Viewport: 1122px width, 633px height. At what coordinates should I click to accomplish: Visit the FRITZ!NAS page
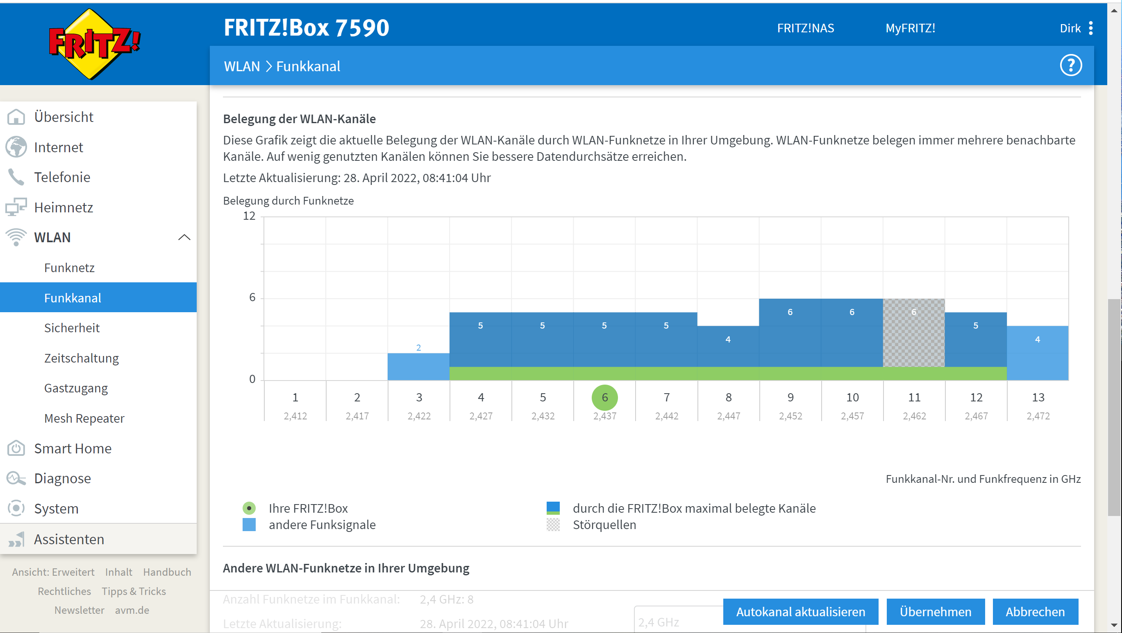[805, 28]
